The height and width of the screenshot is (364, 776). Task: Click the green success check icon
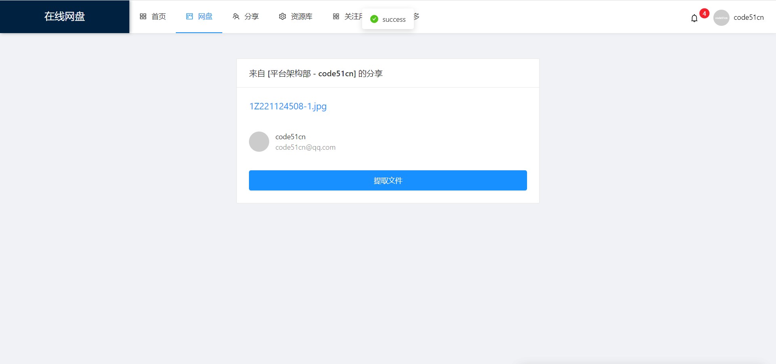pos(374,19)
